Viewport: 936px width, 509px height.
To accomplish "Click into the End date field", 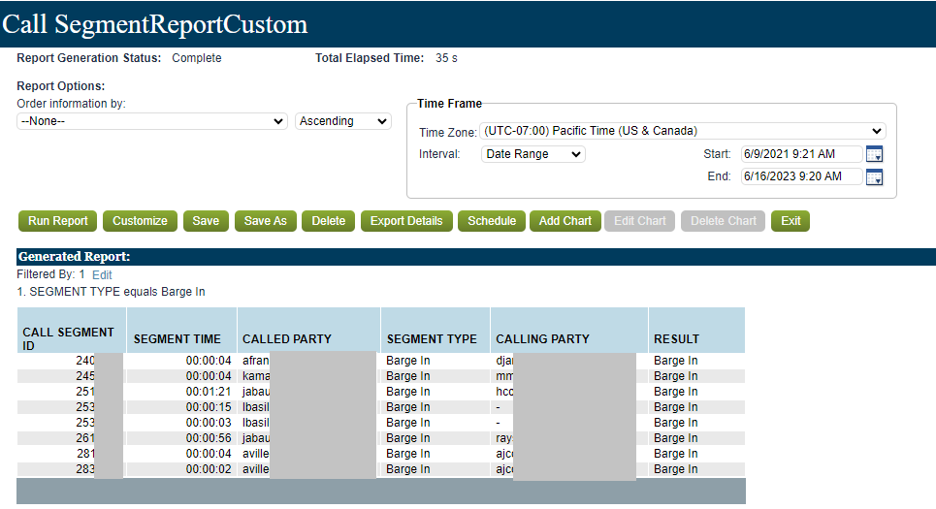I will click(x=802, y=176).
